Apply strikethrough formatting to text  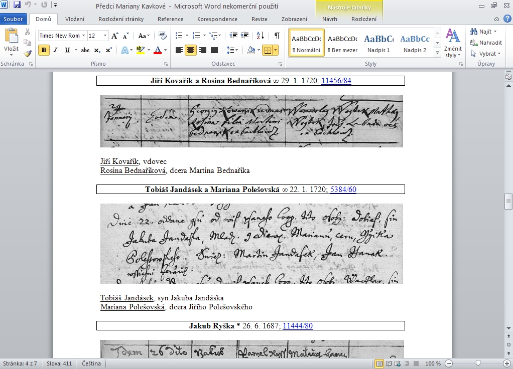(x=85, y=50)
